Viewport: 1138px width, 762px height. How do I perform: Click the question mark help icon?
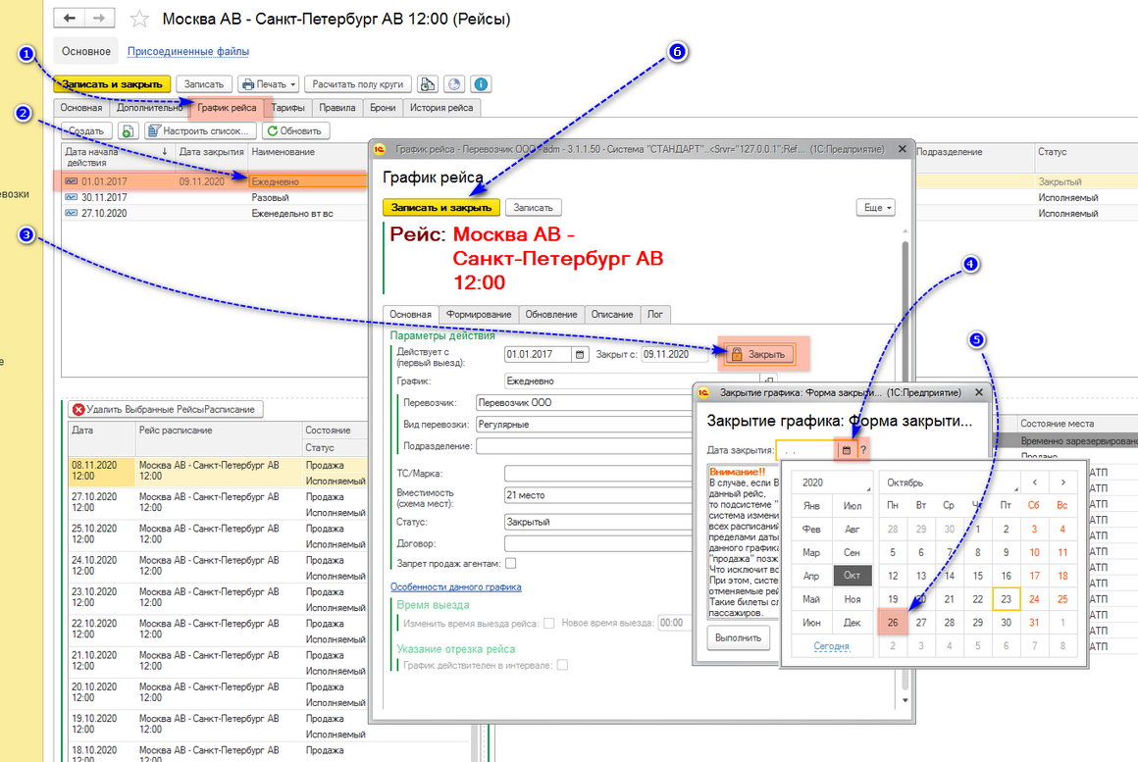(863, 450)
